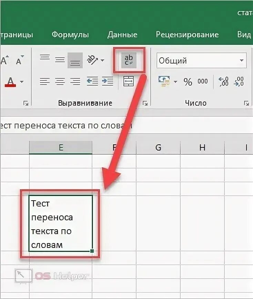Open the font group dialog launcher

(26, 103)
